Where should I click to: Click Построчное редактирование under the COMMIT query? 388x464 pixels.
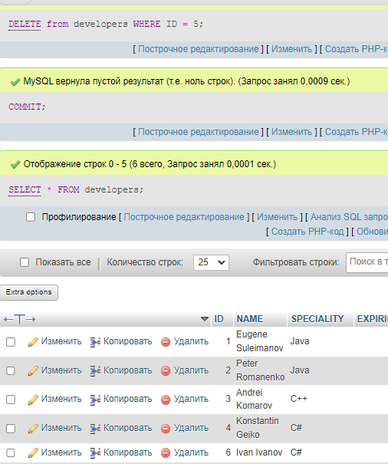[199, 132]
